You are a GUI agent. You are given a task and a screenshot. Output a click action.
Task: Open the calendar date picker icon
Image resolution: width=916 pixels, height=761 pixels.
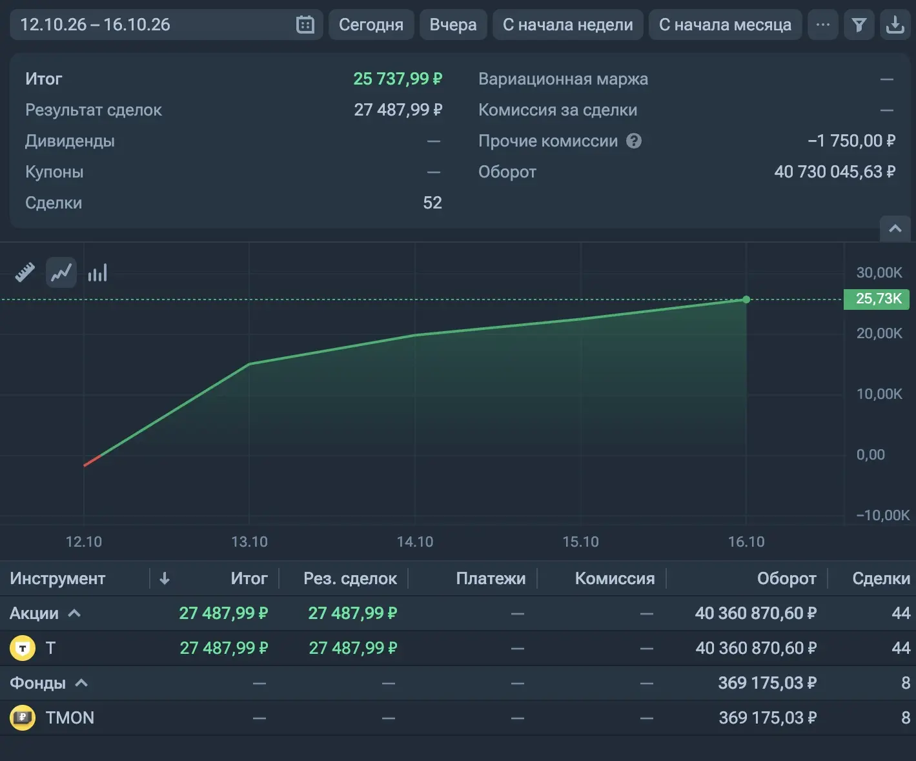tap(305, 25)
